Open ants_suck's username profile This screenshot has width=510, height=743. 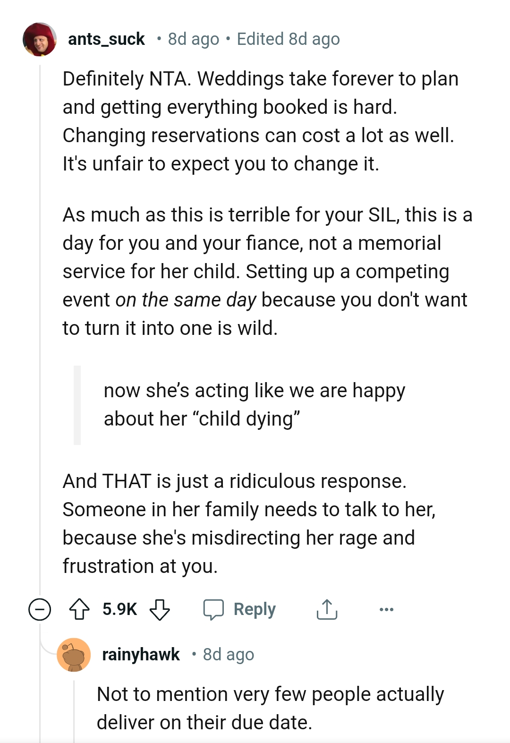click(106, 39)
